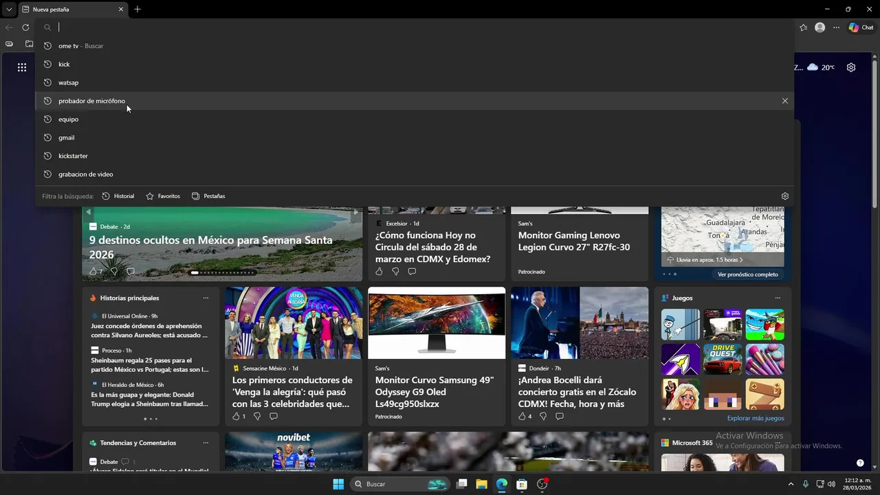The height and width of the screenshot is (495, 880).
Task: Like the Hoy no Circula article
Action: pyautogui.click(x=379, y=272)
